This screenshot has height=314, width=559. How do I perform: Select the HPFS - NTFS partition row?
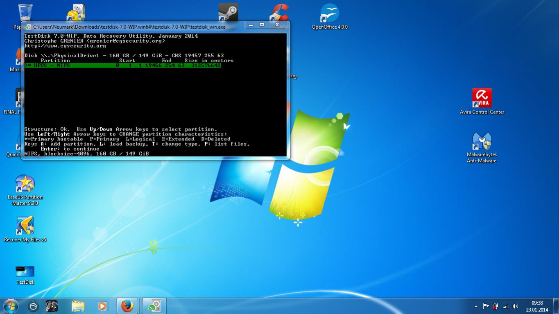122,66
